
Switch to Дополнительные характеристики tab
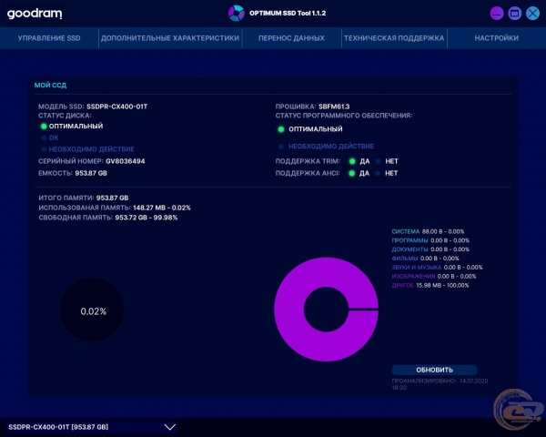170,38
